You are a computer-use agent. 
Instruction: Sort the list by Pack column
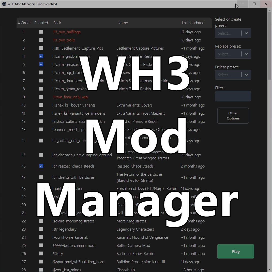click(x=57, y=23)
